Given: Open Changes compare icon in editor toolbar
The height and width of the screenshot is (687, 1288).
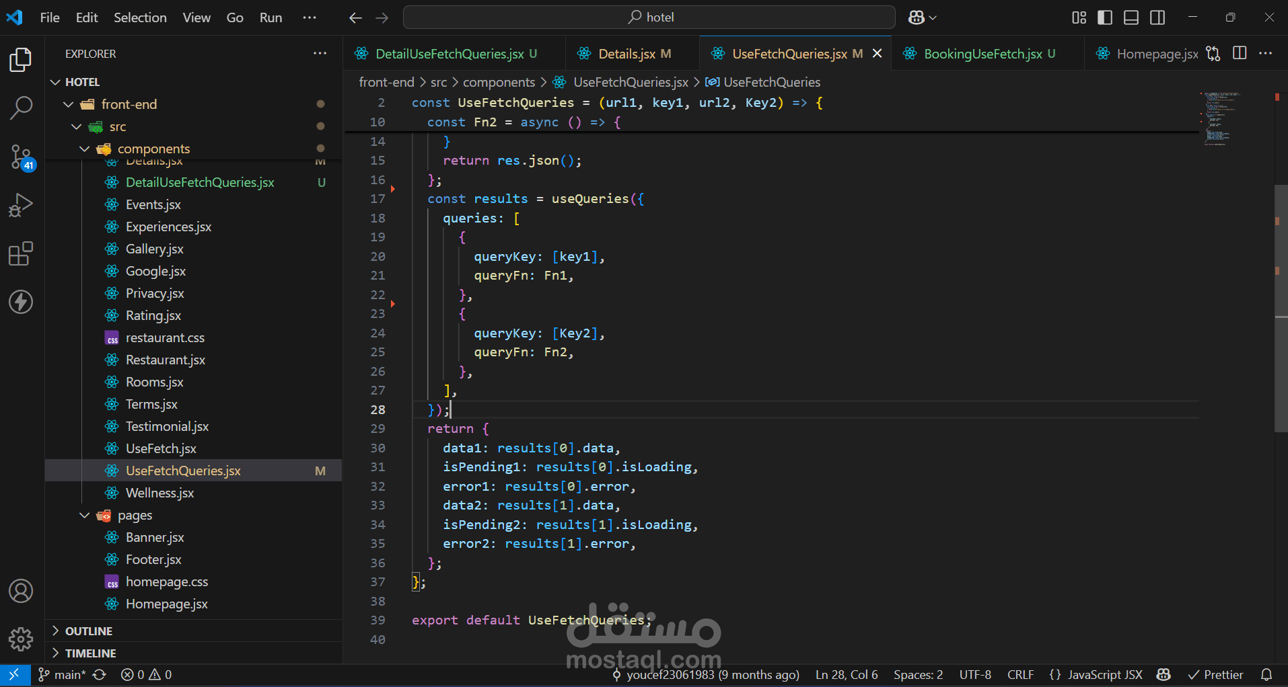Looking at the screenshot, I should (1213, 54).
